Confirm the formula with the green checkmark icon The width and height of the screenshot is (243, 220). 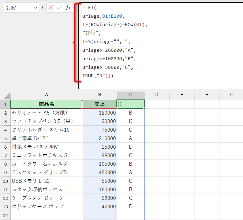coord(59,7)
